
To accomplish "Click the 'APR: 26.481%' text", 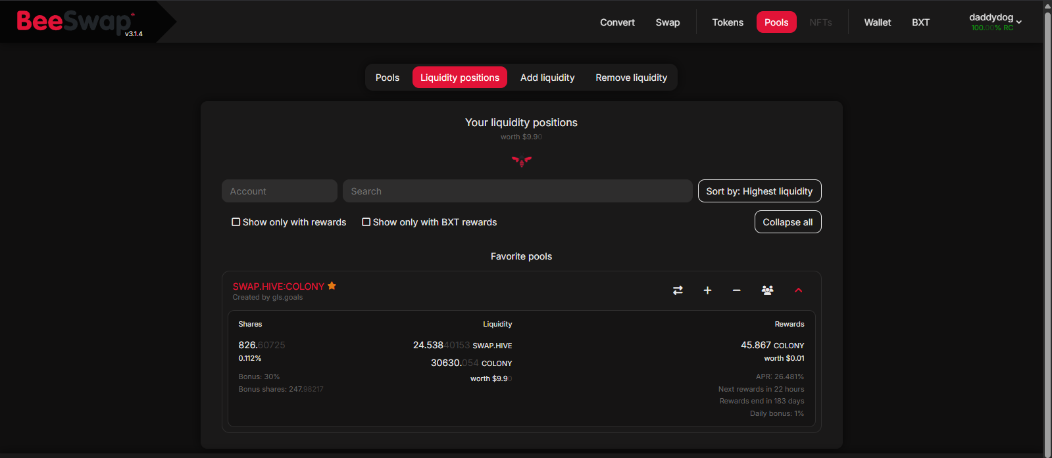I will (x=780, y=377).
